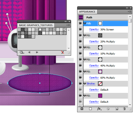Toggle visibility of the Stroke row
137x118 pixels.
[x=80, y=84]
